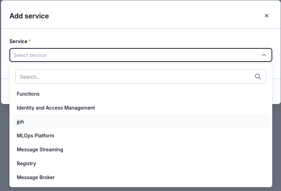Pick Message Broker from the list
Image resolution: width=281 pixels, height=191 pixels.
pos(141,177)
